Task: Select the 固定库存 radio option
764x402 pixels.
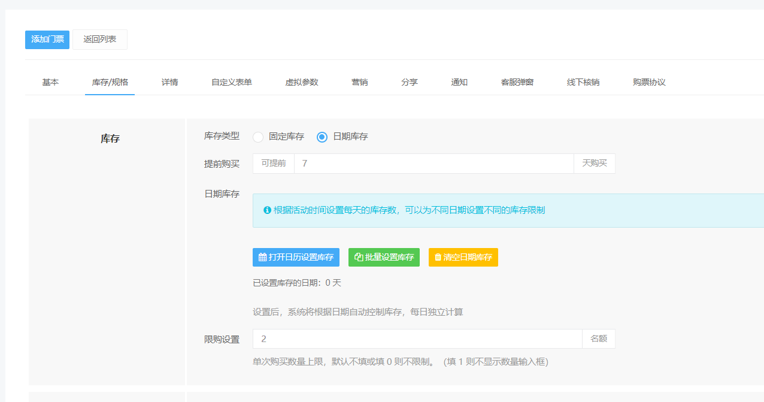Action: (x=258, y=137)
